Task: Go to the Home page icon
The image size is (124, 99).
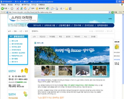Action: pyautogui.click(x=25, y=9)
